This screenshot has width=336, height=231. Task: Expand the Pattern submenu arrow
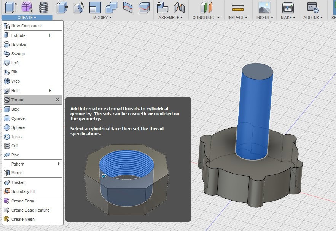[x=59, y=164]
